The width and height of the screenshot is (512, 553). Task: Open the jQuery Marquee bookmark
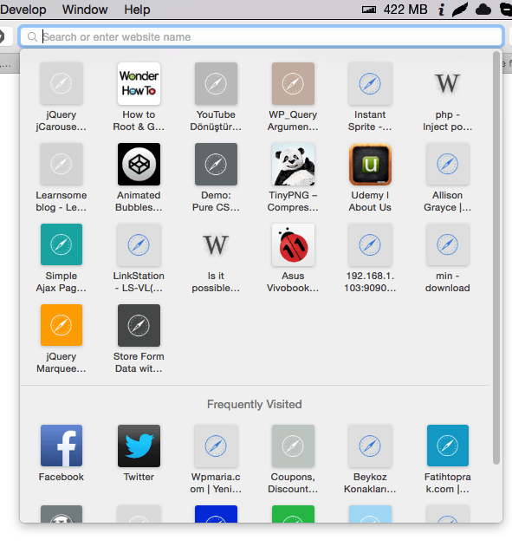click(x=62, y=325)
